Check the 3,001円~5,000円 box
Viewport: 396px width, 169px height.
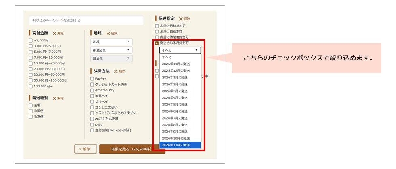pos(31,46)
